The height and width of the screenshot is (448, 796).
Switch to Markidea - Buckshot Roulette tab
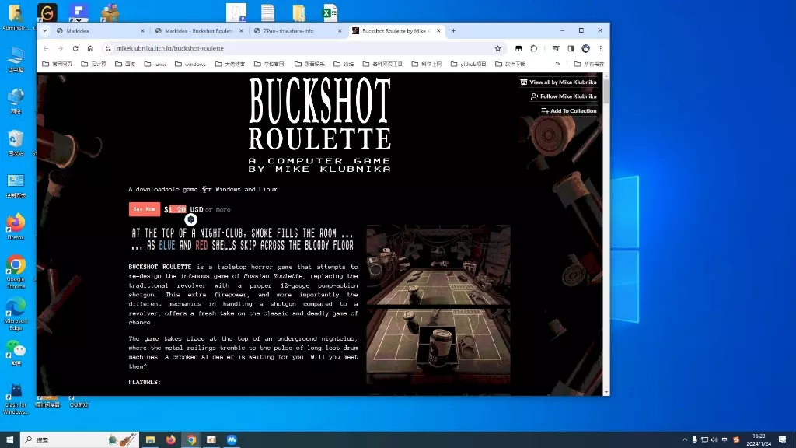point(198,31)
